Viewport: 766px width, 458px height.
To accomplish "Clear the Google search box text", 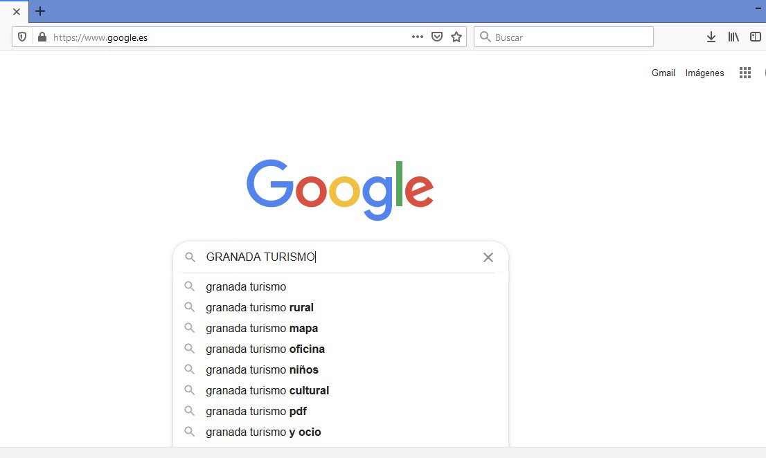I will point(488,257).
